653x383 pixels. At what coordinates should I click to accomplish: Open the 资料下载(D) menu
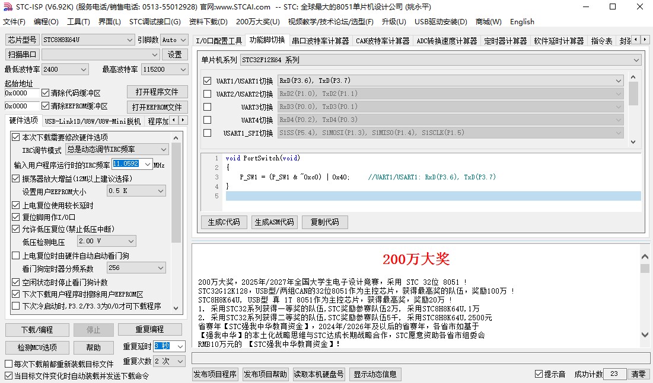coord(208,22)
